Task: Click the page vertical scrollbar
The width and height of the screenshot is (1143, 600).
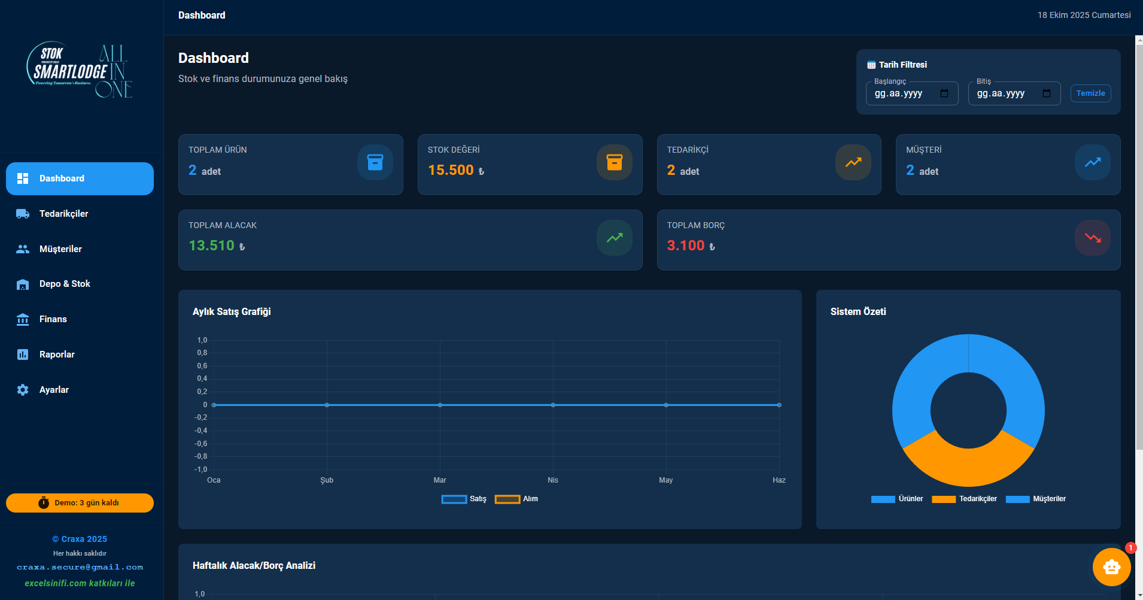Action: (x=1139, y=240)
